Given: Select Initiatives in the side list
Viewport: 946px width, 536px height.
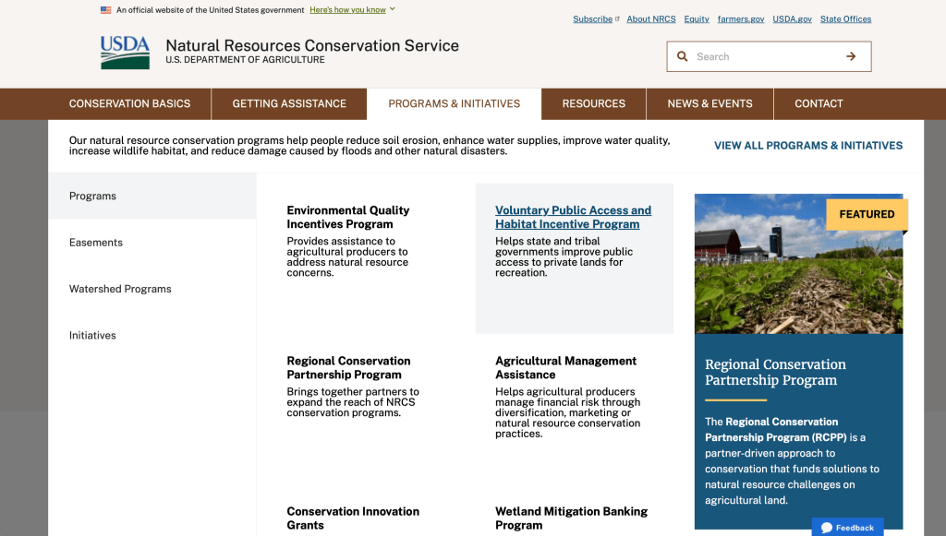Looking at the screenshot, I should [92, 336].
